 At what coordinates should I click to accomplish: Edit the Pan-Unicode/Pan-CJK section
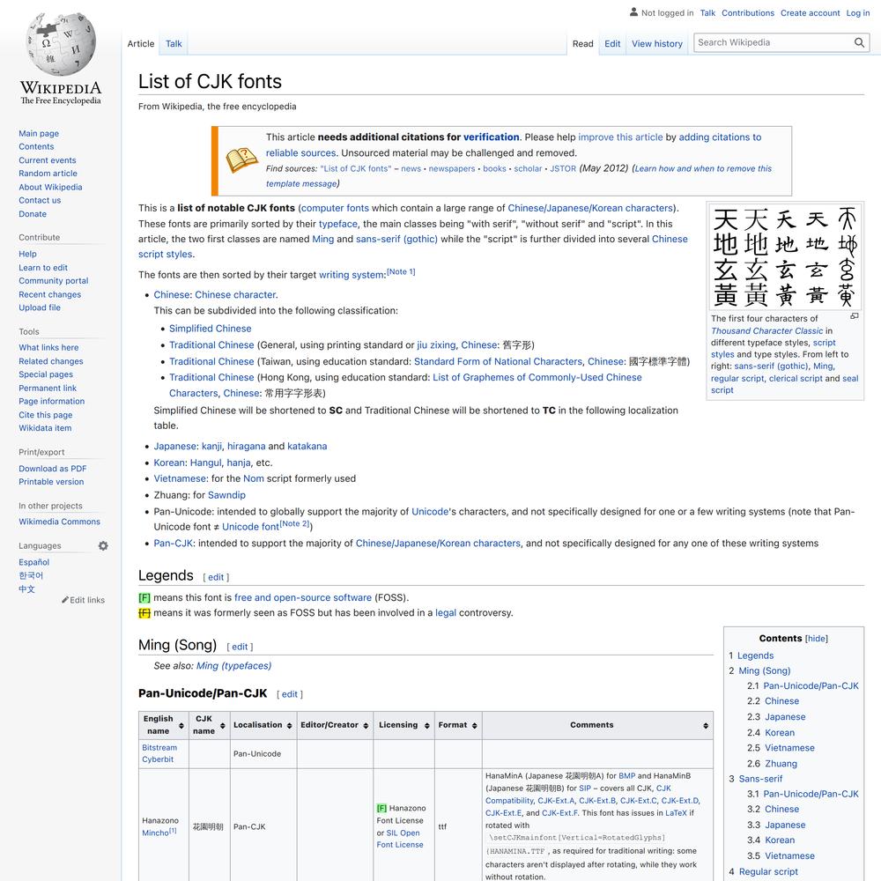[x=289, y=694]
